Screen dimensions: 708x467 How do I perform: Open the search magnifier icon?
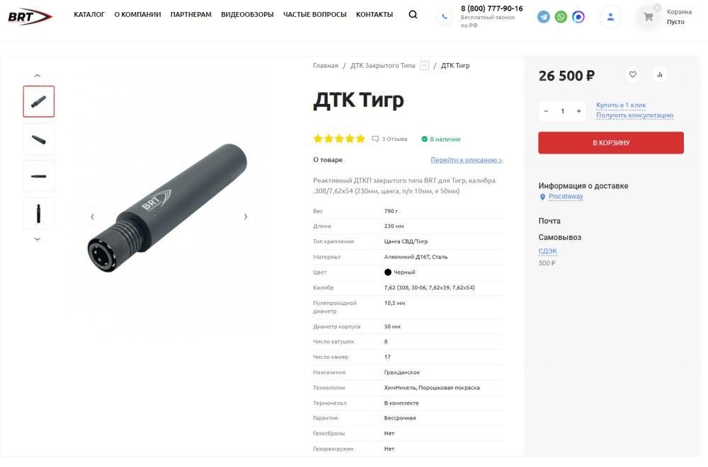[x=413, y=14]
